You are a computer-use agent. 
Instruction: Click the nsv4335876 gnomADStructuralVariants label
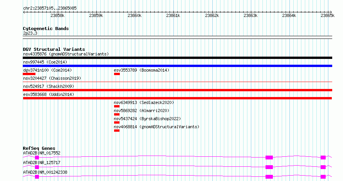(x=66, y=54)
